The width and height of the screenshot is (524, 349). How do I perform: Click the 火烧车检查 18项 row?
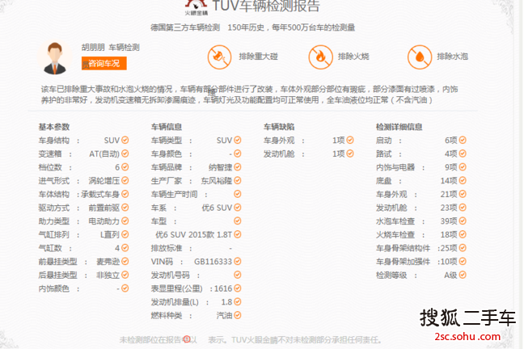pyautogui.click(x=420, y=234)
